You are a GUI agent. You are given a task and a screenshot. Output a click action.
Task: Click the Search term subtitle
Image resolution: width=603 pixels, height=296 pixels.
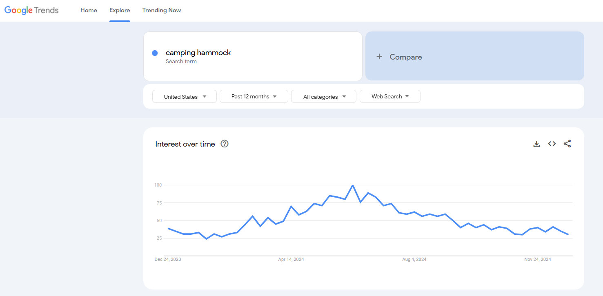pos(181,62)
